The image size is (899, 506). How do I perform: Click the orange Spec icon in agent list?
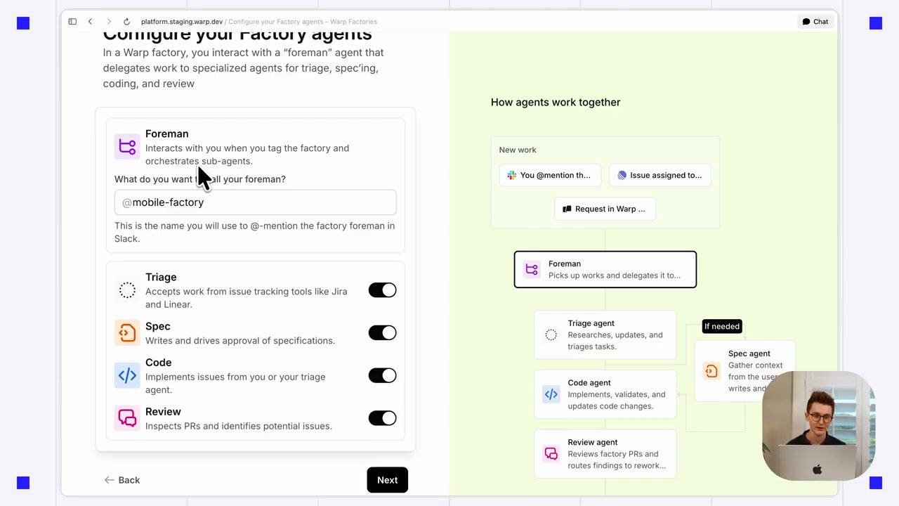click(x=127, y=332)
